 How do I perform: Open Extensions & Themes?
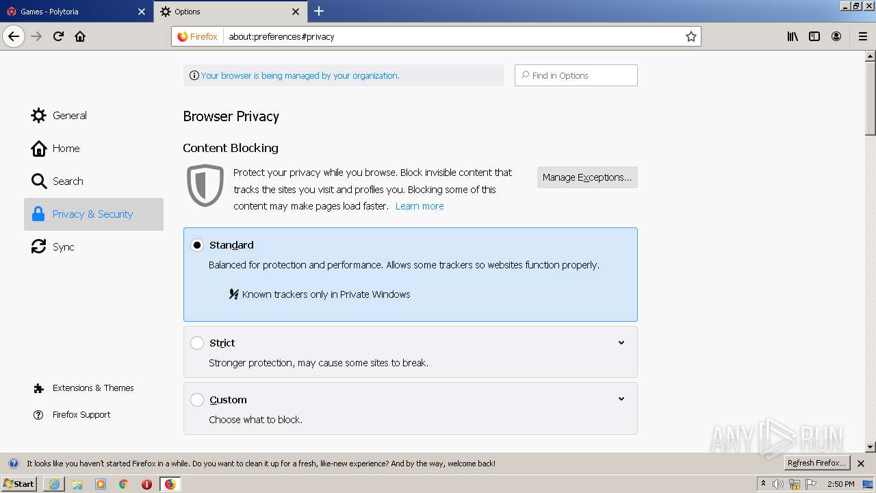point(83,388)
